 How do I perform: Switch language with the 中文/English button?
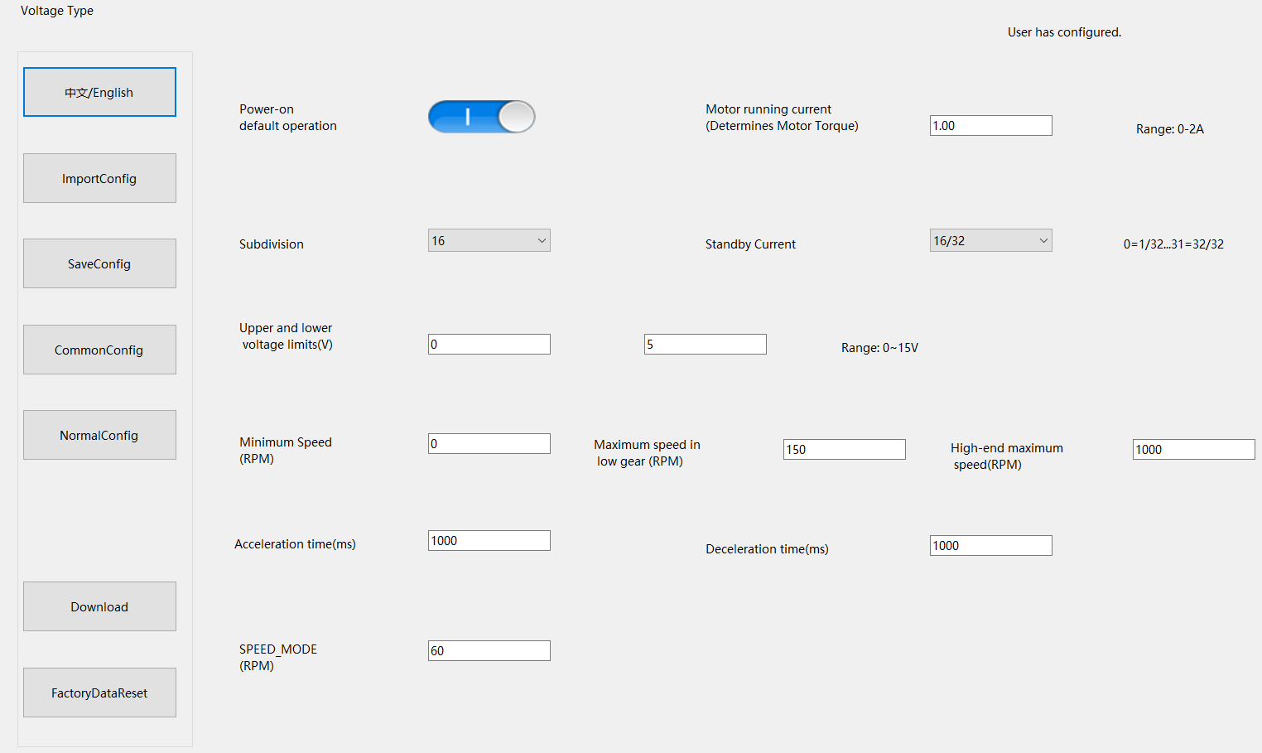point(99,92)
